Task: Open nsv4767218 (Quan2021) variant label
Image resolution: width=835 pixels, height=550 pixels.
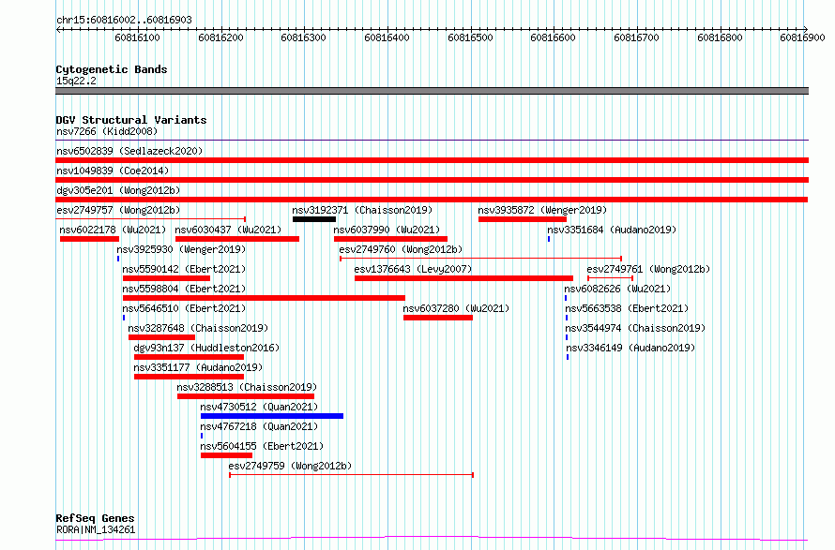Action: tap(259, 426)
